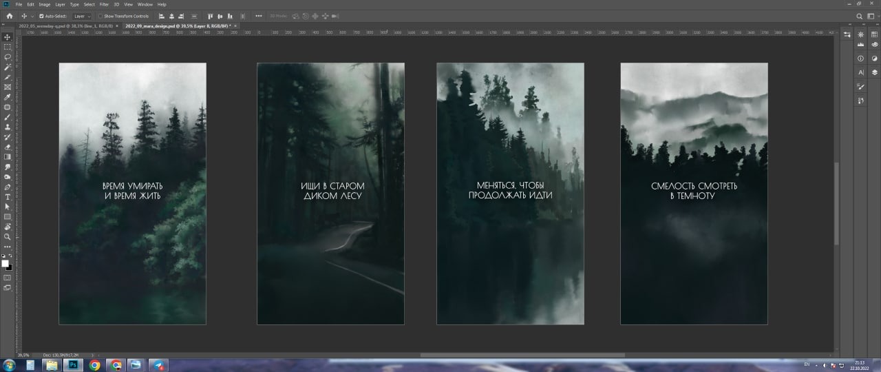Click the Home button in options bar

point(10,16)
